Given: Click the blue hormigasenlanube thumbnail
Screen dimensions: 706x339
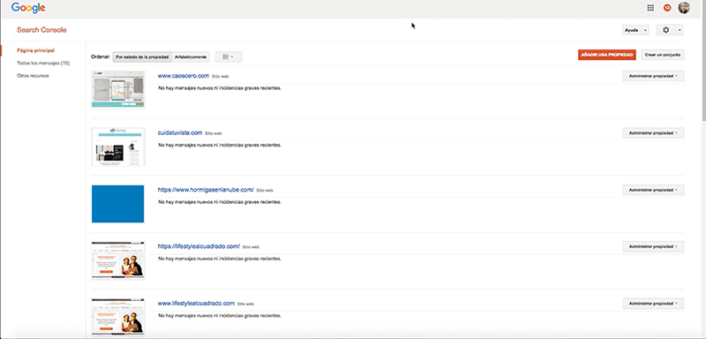Looking at the screenshot, I should click(118, 204).
